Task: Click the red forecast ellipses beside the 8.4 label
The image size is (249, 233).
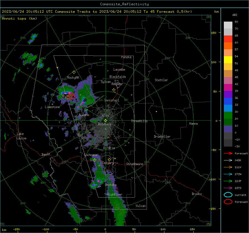Action: [71, 96]
